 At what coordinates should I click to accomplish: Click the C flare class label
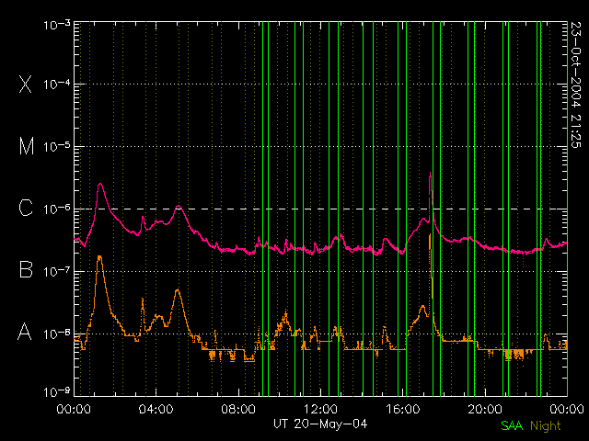coord(26,208)
